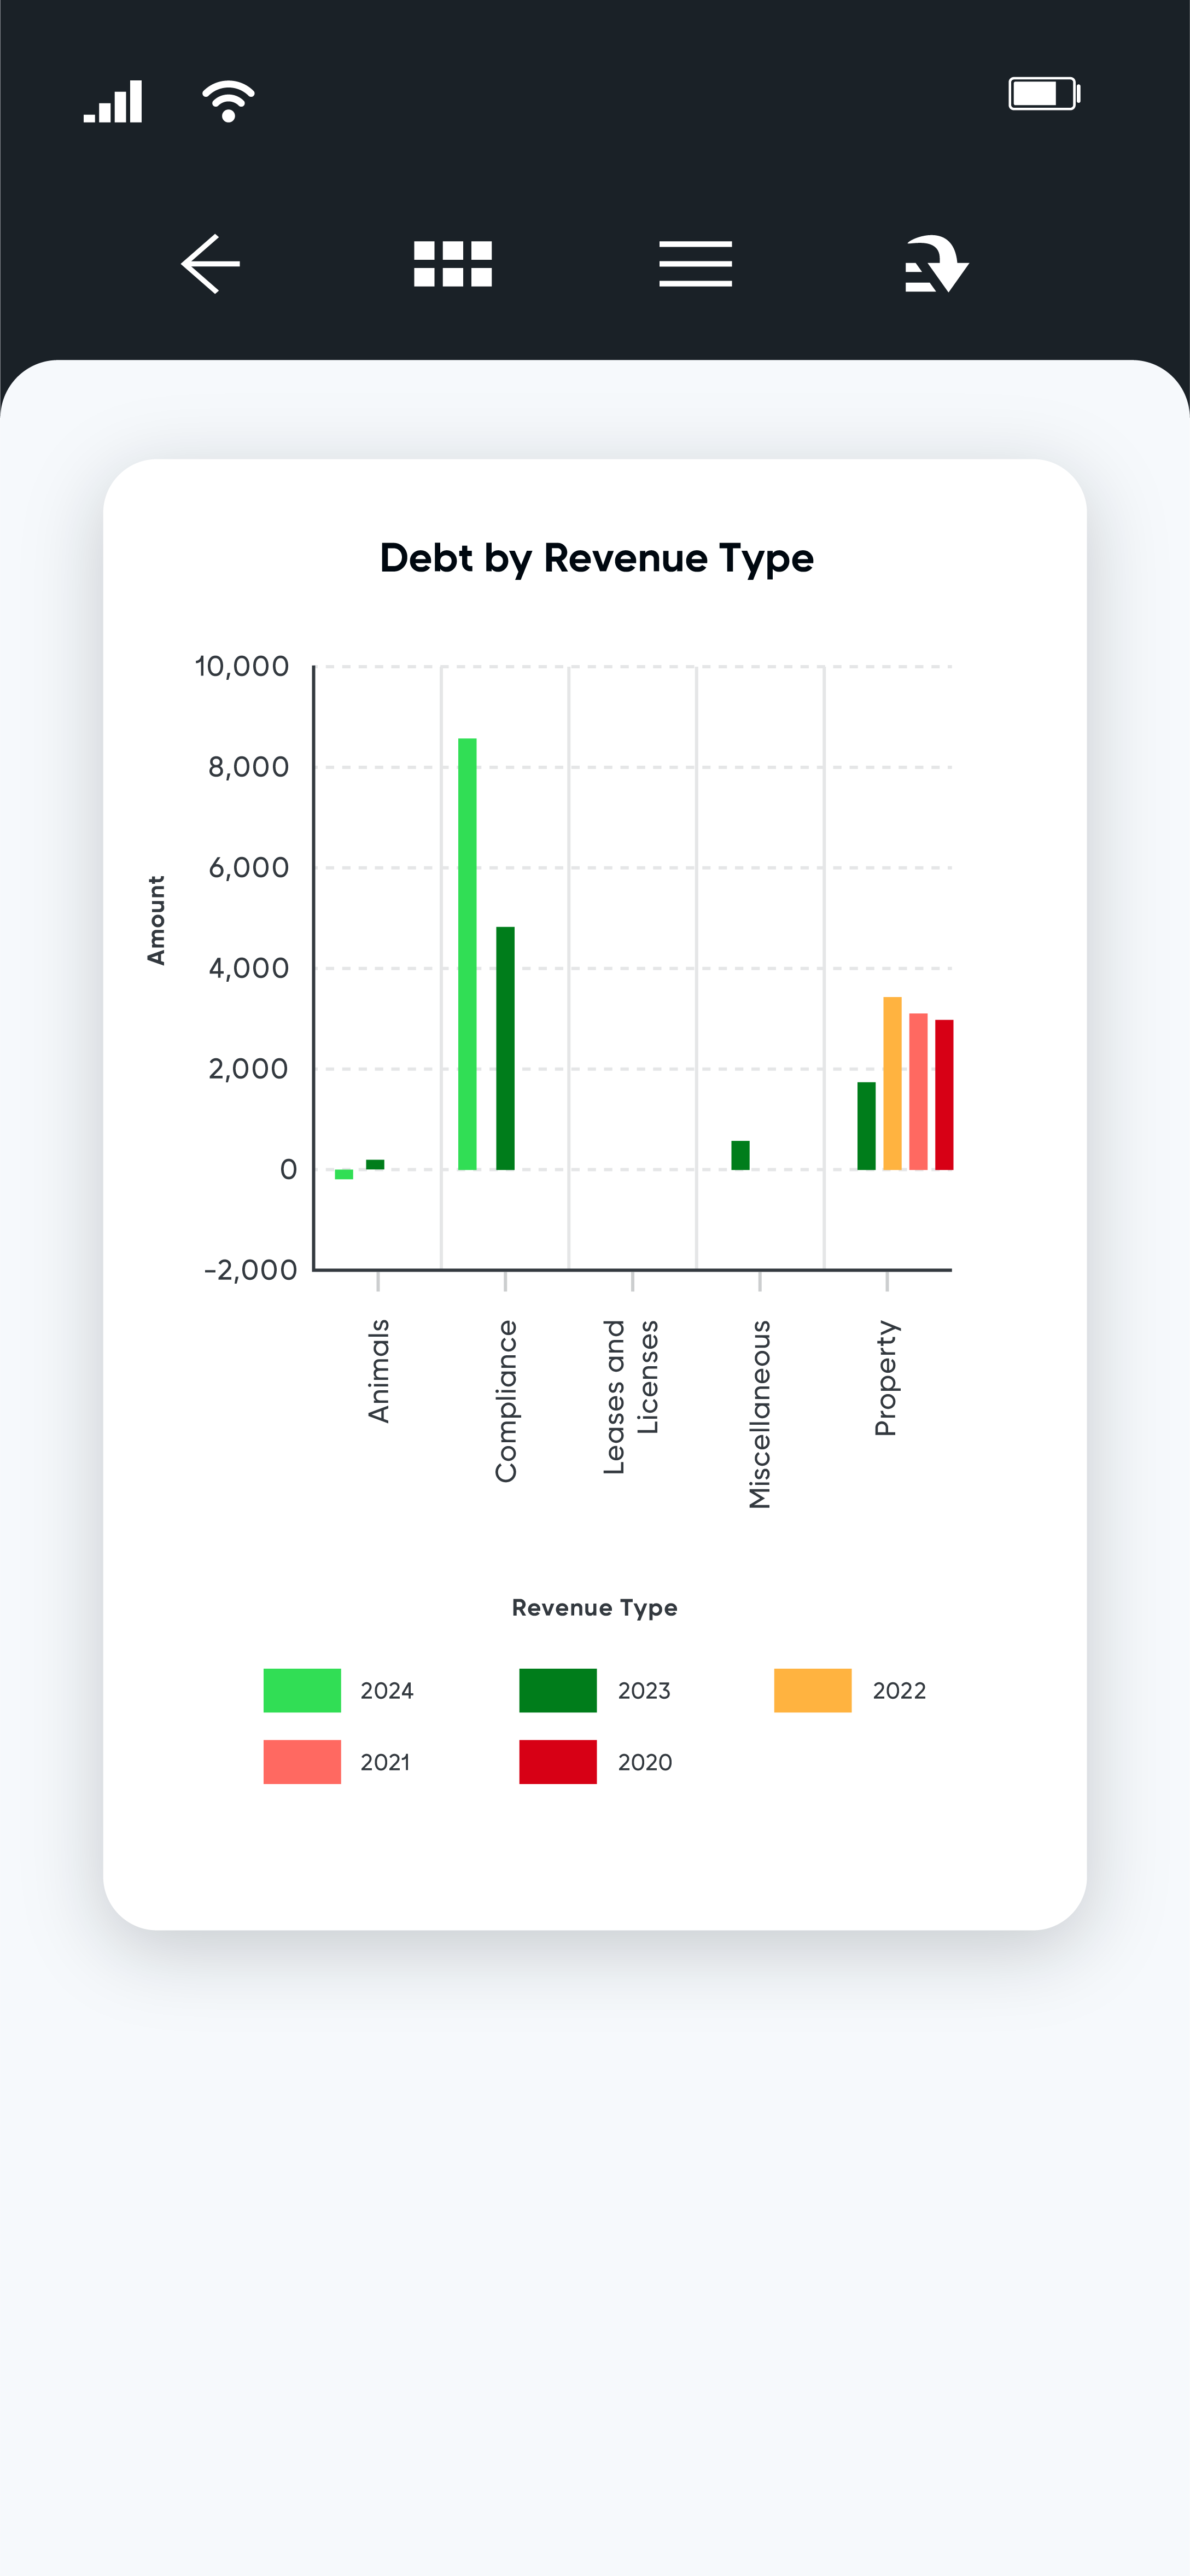Tap the Wi-Fi status icon
This screenshot has height=2576, width=1190.
(228, 101)
